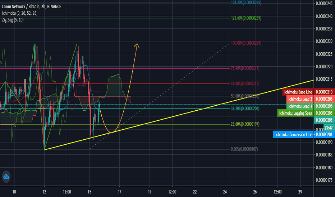Click the 24 date label on time axis
The image size is (335, 197).
point(225,192)
